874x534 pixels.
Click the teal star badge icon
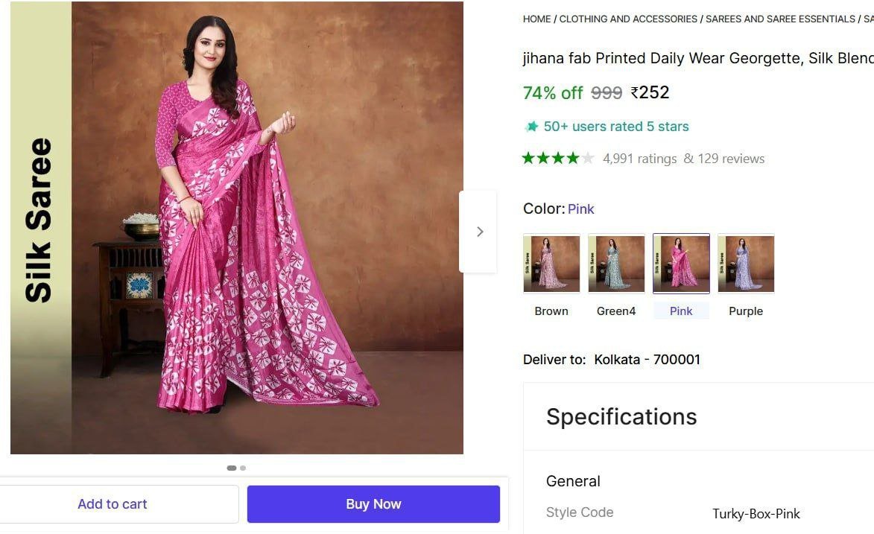(531, 127)
